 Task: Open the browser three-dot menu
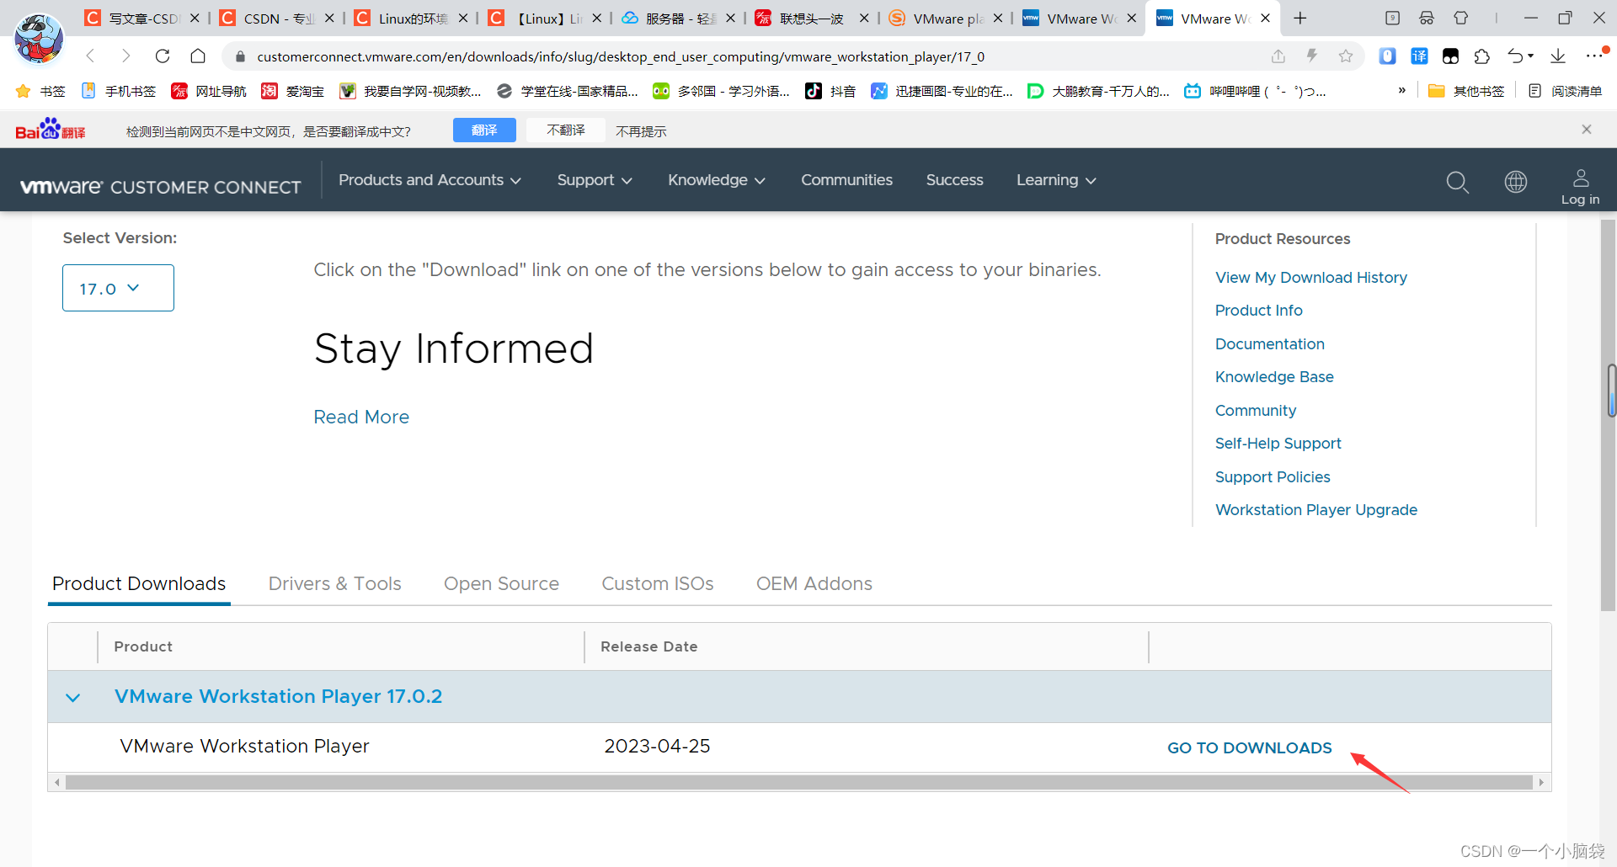(x=1594, y=56)
